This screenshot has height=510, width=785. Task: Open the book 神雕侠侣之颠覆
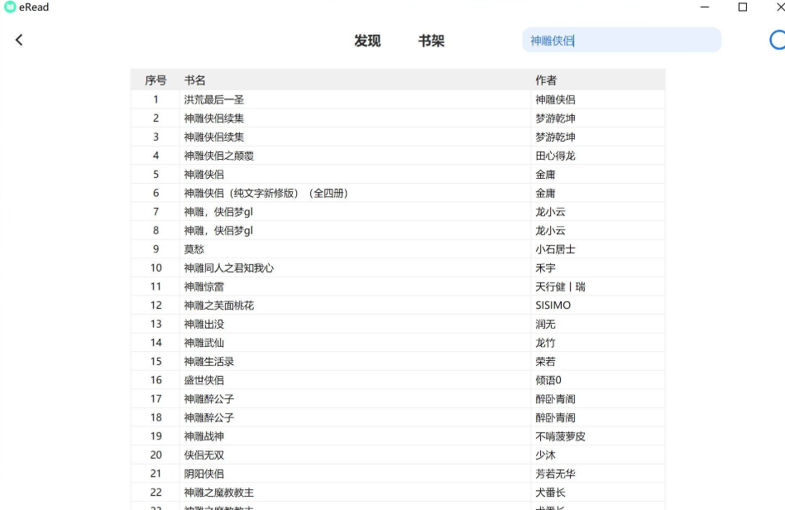pos(219,156)
